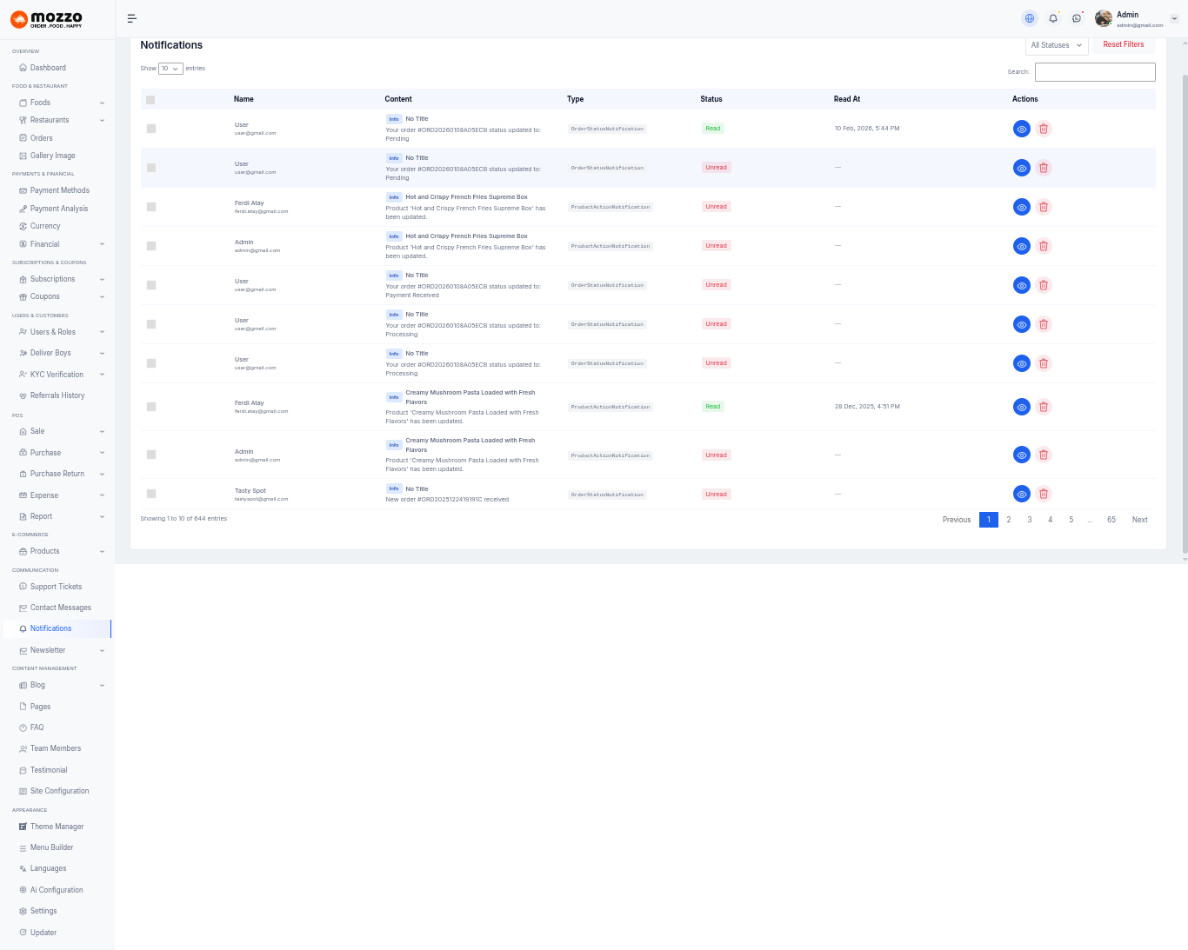This screenshot has width=1188, height=950.
Task: Click the globe language icon in header
Action: (1030, 18)
